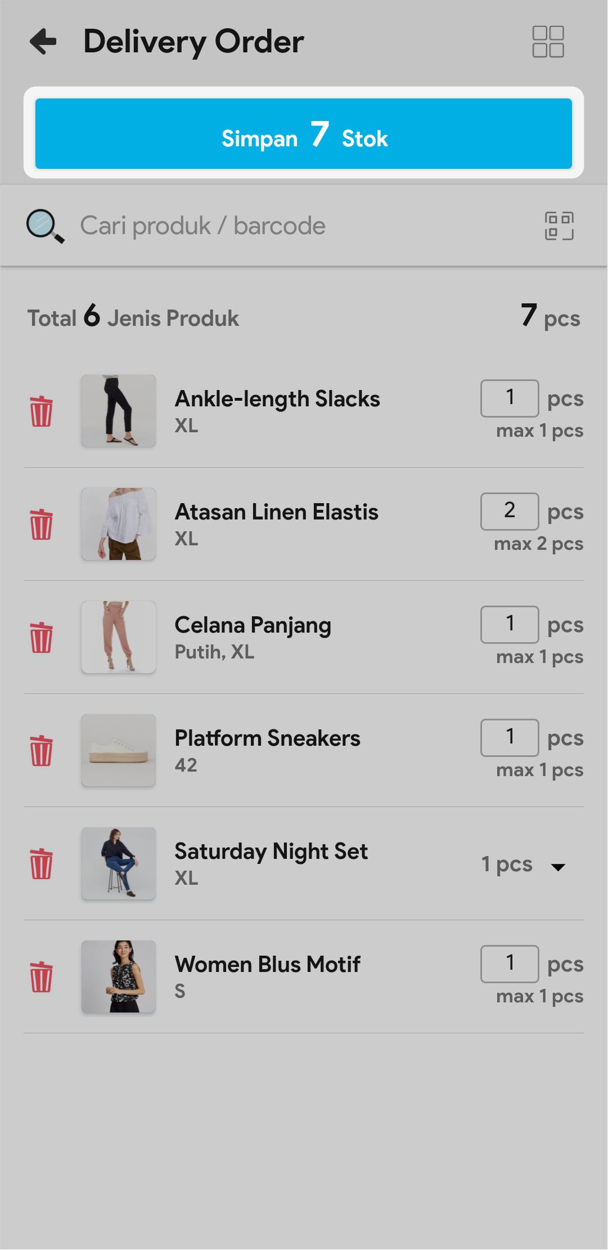Remove Platform Sneakers using trash icon
The height and width of the screenshot is (1250, 608).
coord(41,751)
